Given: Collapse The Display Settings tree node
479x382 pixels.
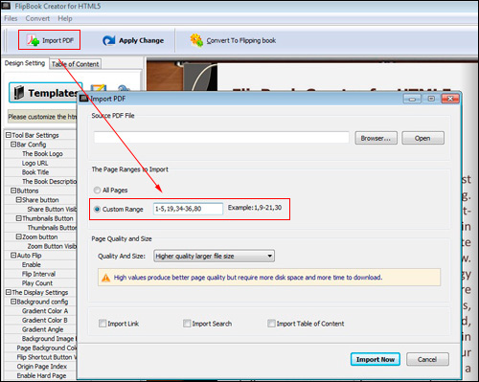Looking at the screenshot, I should 9,292.
